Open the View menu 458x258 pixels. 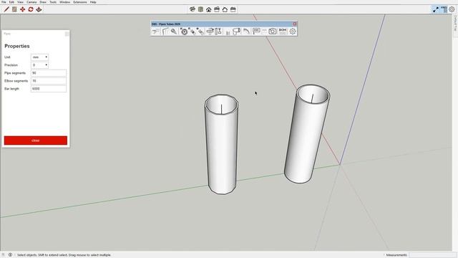coord(20,2)
